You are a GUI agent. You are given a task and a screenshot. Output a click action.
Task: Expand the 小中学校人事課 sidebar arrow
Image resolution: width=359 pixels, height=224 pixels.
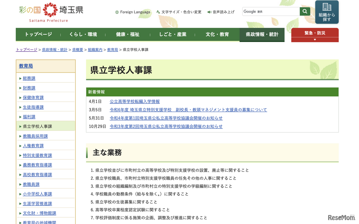[20, 193]
